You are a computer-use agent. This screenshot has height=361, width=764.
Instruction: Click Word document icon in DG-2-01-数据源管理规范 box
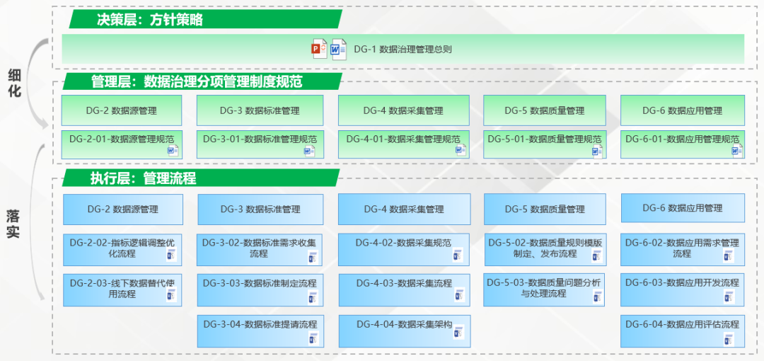173,150
